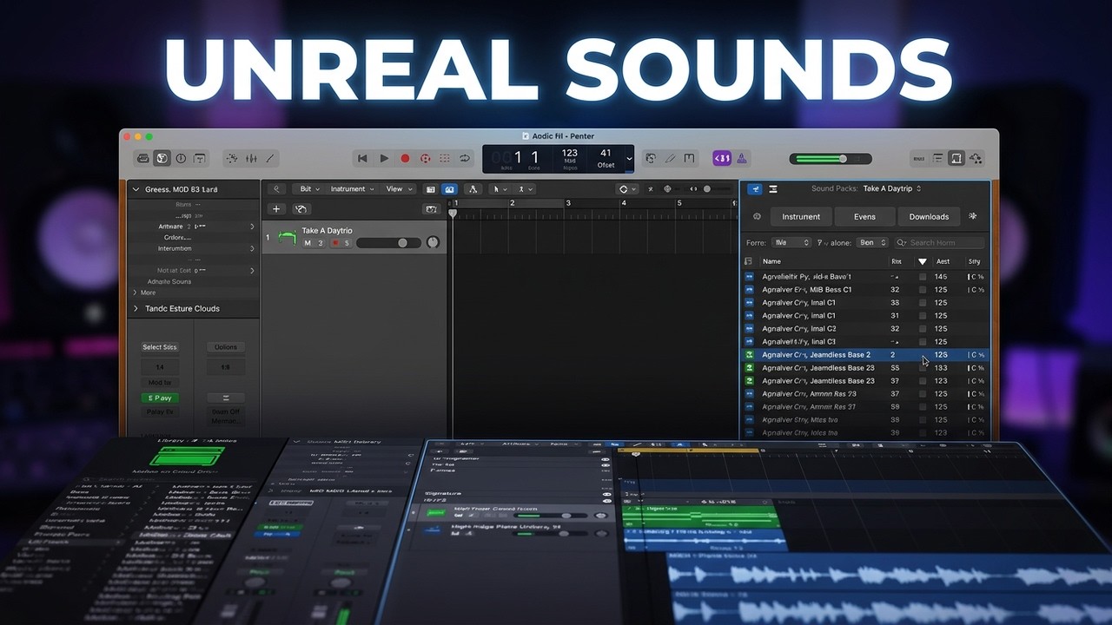Click the Search Horn search field
Viewport: 1112px width, 625px height.
click(940, 243)
